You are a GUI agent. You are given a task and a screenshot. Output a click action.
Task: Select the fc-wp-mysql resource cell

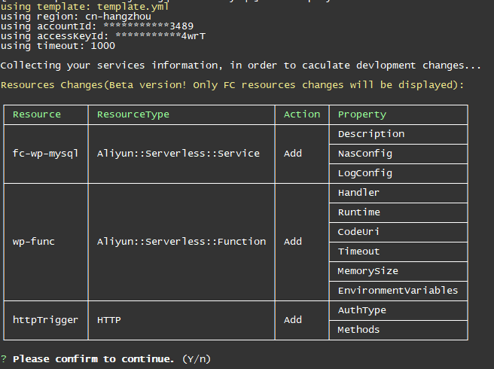[45, 154]
